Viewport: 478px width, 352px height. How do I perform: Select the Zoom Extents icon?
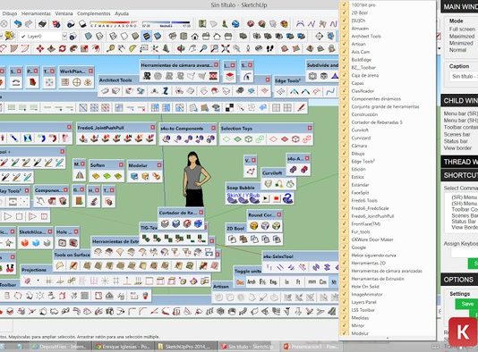point(226,48)
